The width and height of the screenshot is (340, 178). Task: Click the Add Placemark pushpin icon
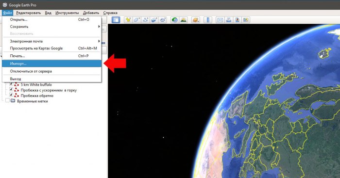(128, 20)
